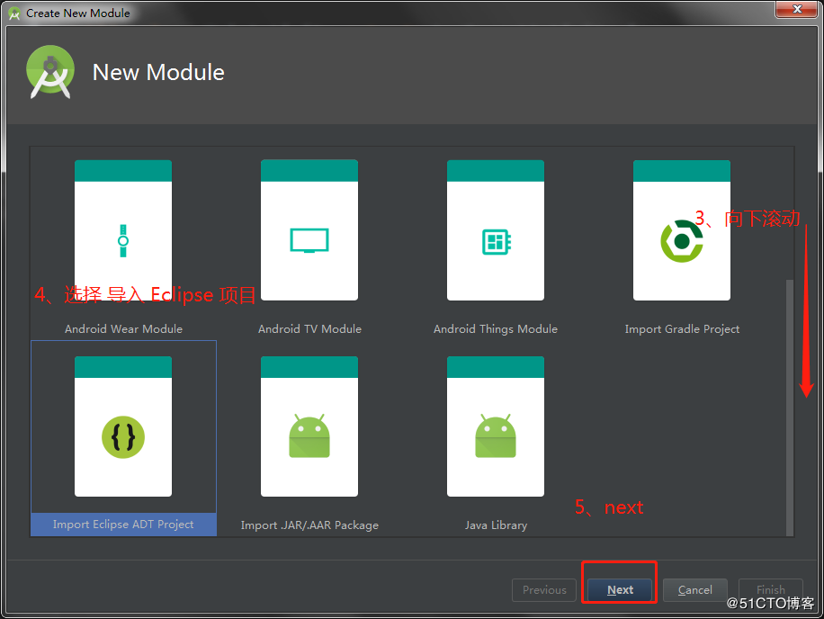Click the disabled Previous button
824x619 pixels.
[x=544, y=589]
